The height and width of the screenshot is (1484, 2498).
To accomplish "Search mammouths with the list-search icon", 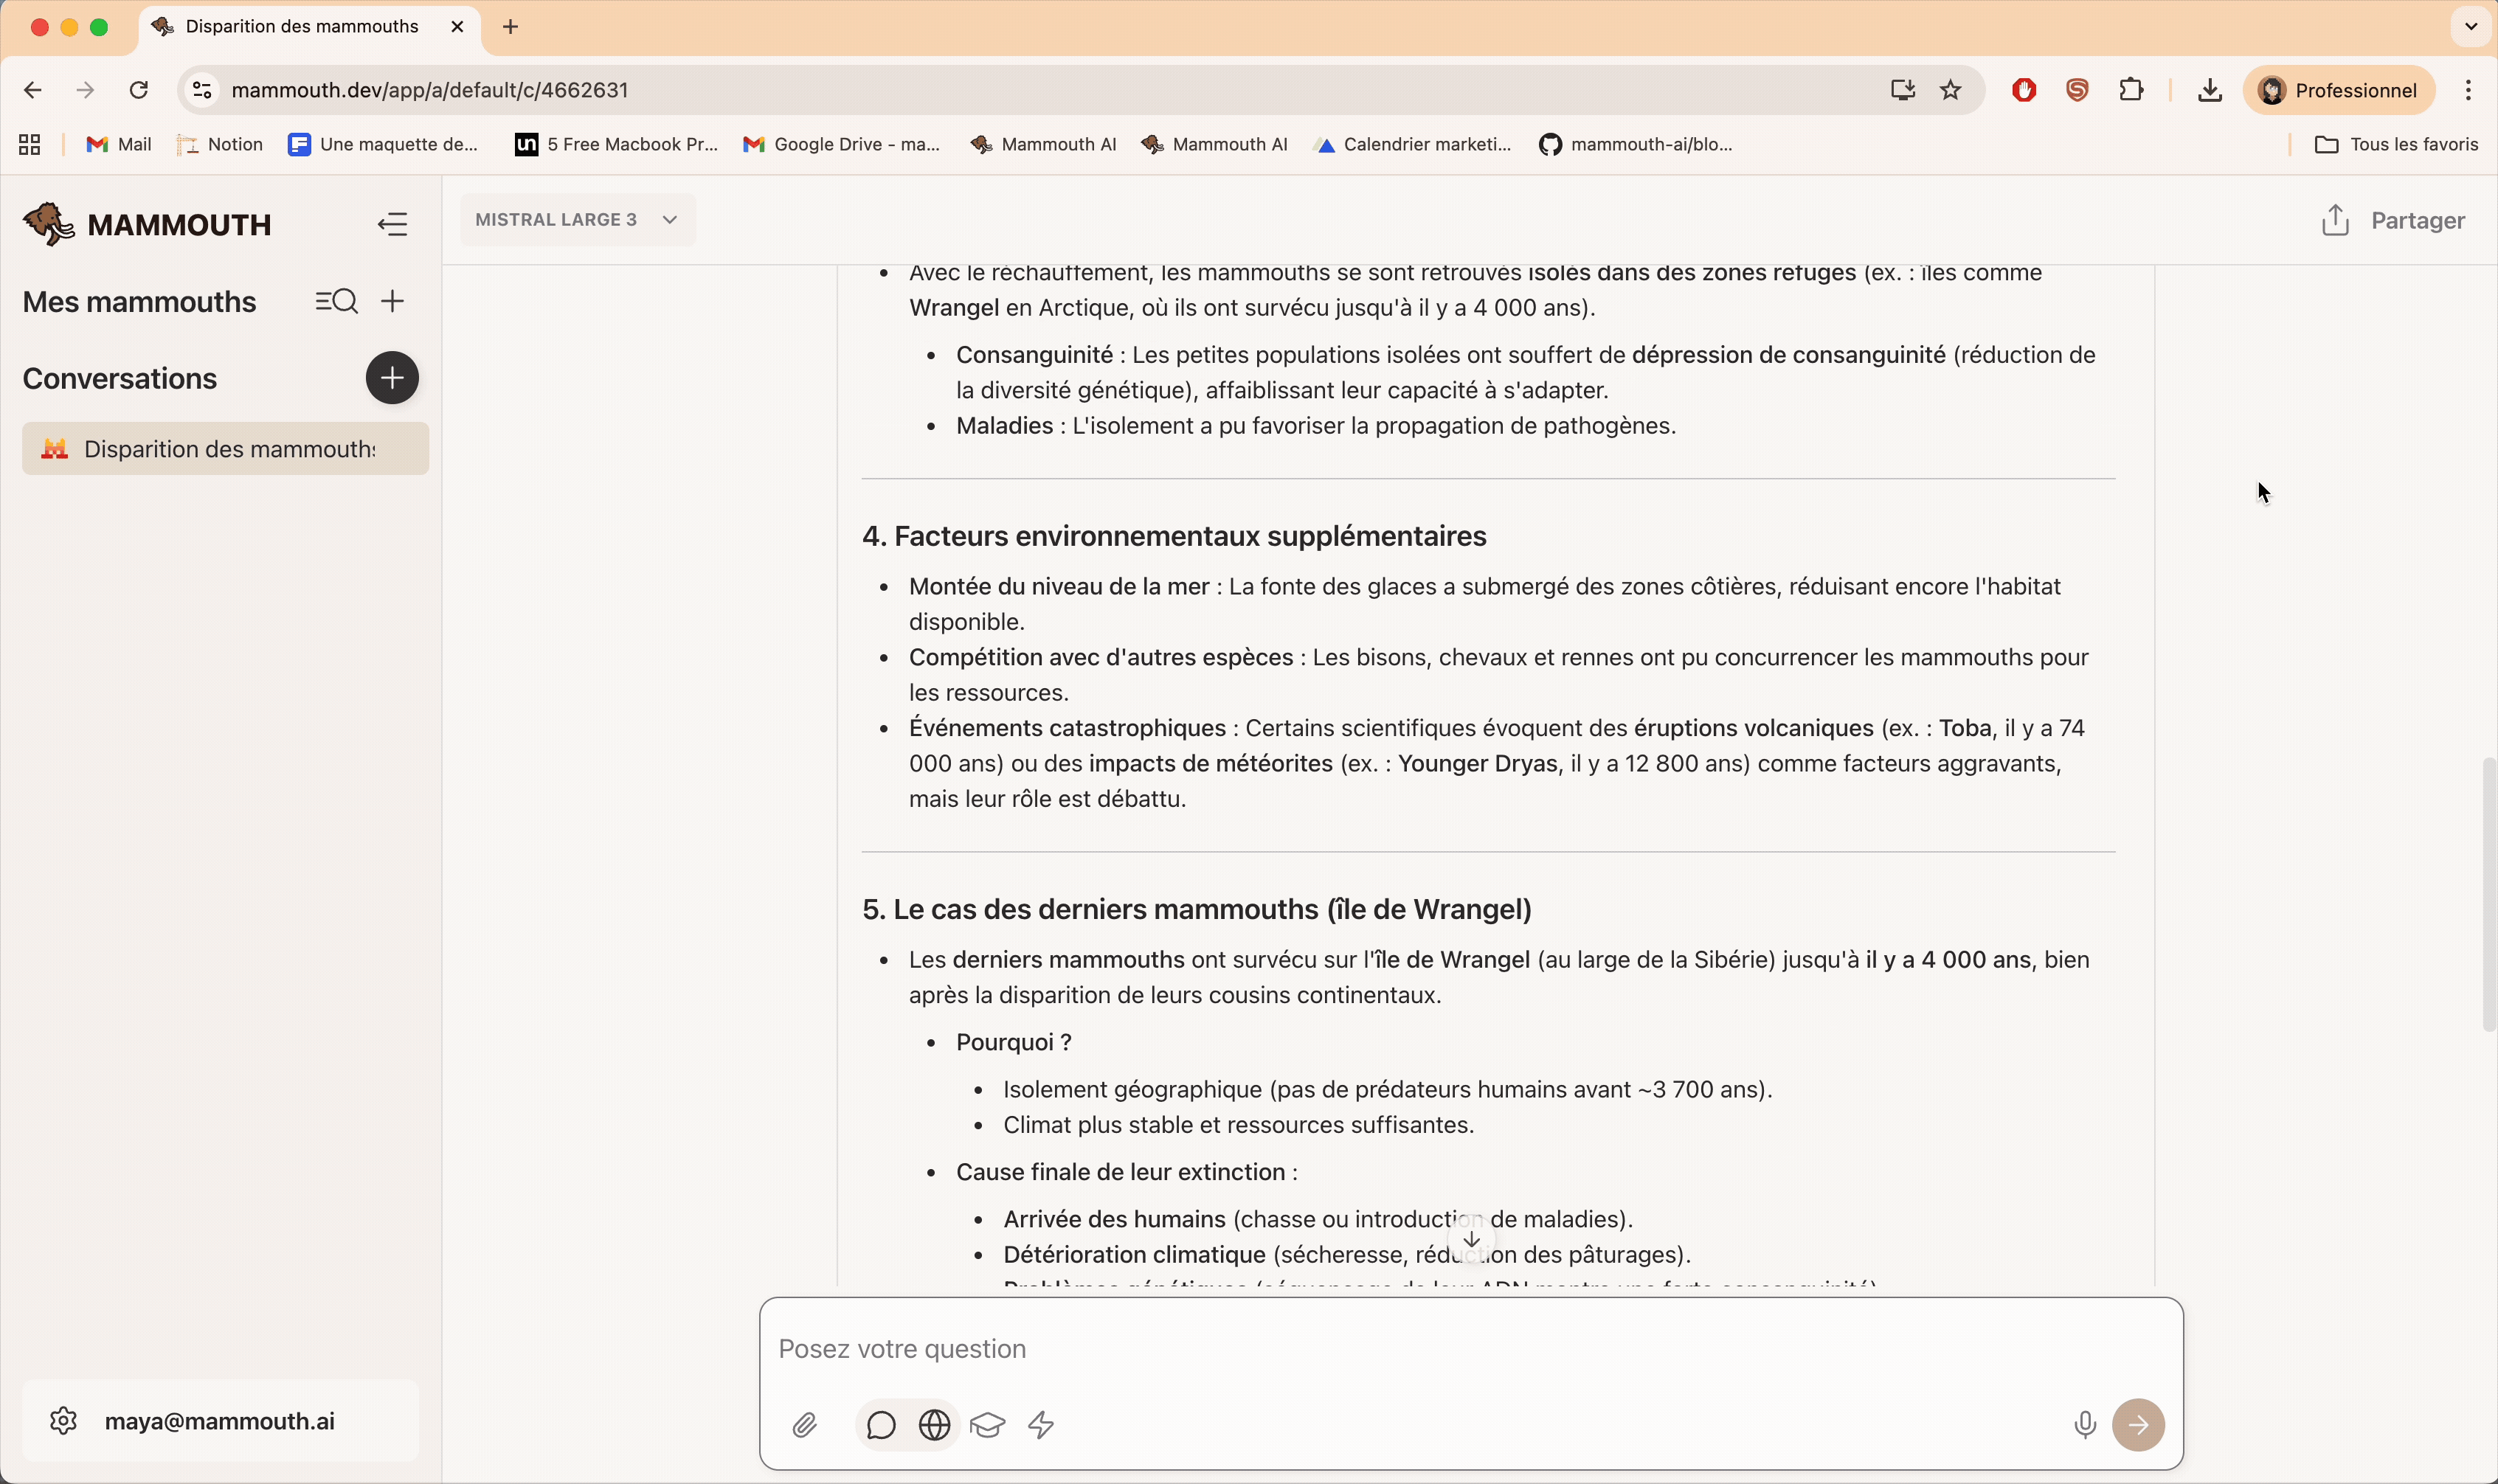I will pos(336,301).
